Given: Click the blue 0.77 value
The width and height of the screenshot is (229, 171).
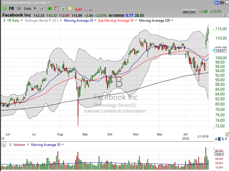Looking at the screenshot, I should pos(129,16).
